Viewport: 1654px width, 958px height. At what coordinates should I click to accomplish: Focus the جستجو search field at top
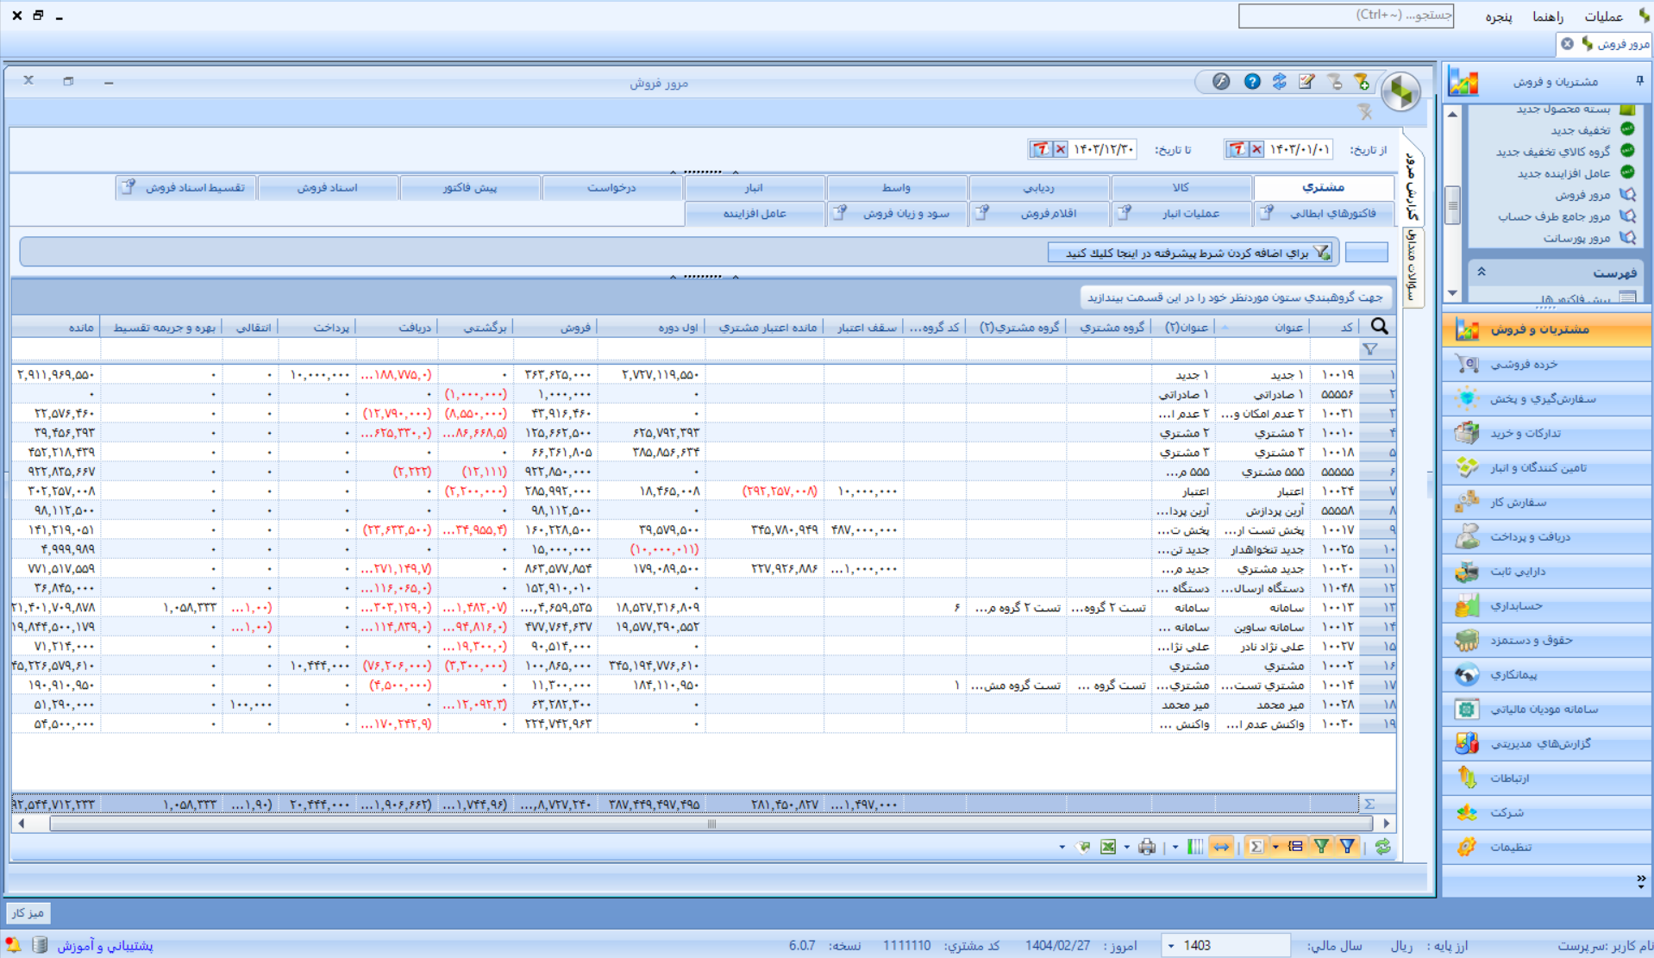[x=1345, y=16]
